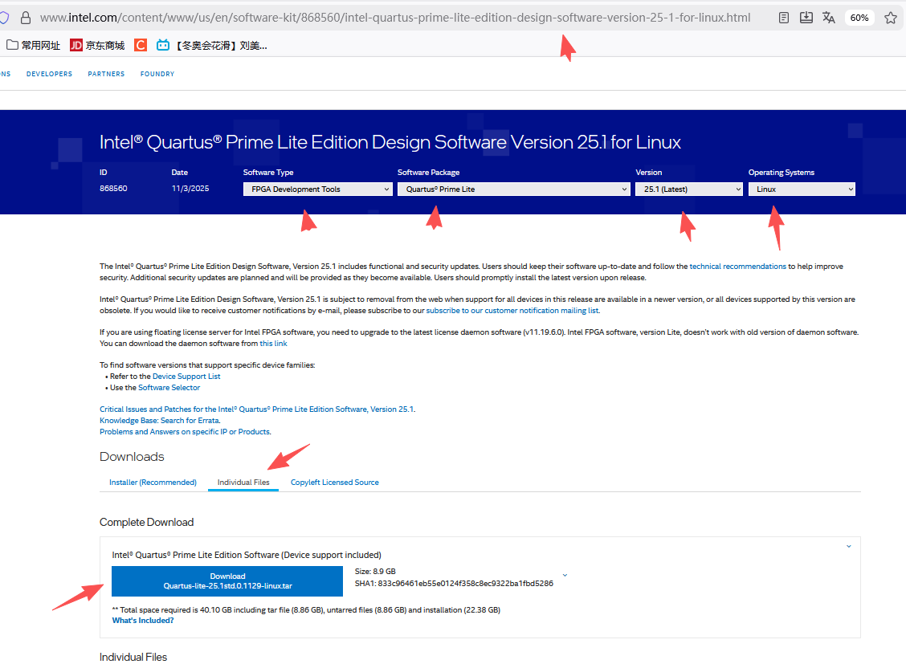Bookmark this page with the star icon
The height and width of the screenshot is (664, 906).
pos(891,18)
